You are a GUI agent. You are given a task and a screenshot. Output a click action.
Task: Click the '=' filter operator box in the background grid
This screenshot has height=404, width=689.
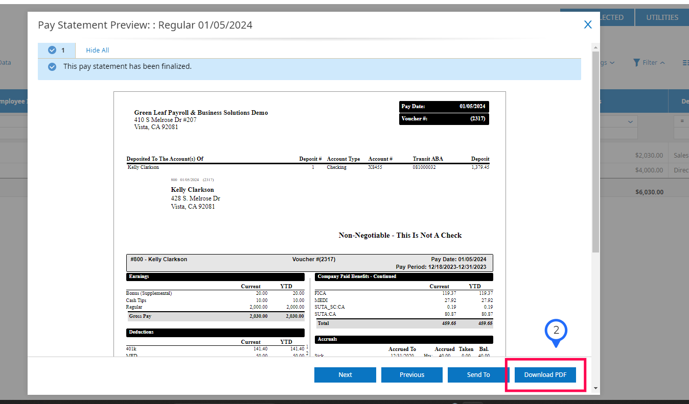681,121
